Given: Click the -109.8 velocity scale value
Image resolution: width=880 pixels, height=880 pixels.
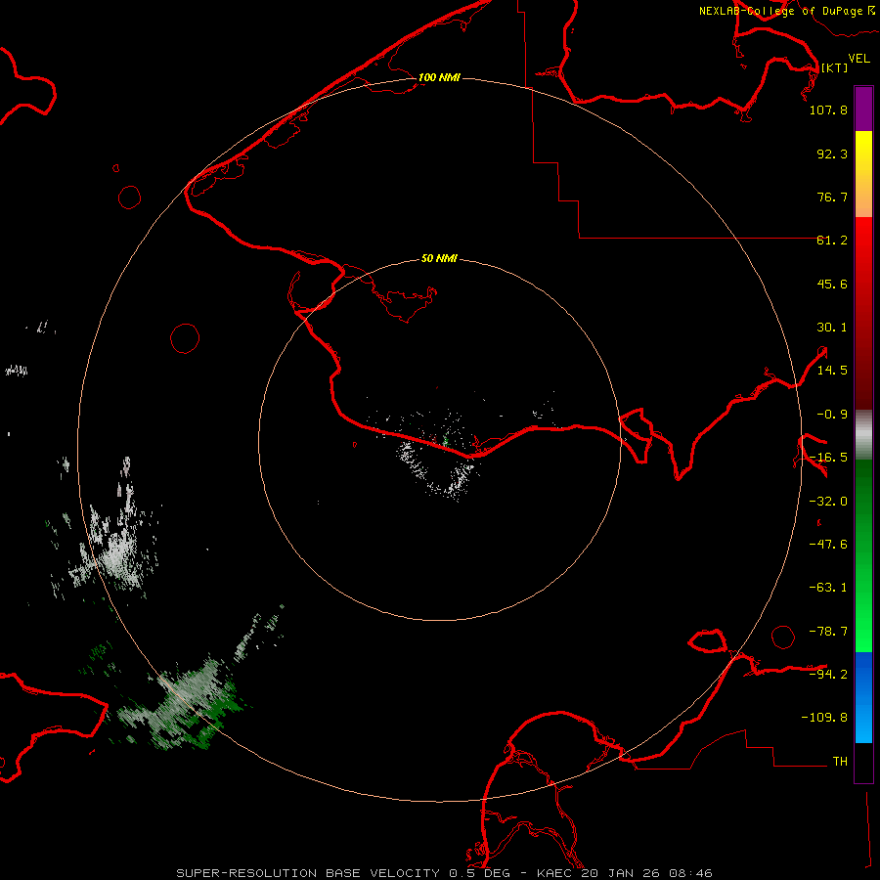Looking at the screenshot, I should pos(824,718).
